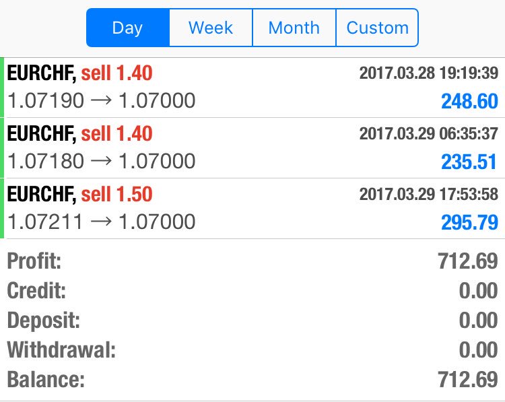The height and width of the screenshot is (402, 505).
Task: Select profit value 235.51
Action: 469,162
